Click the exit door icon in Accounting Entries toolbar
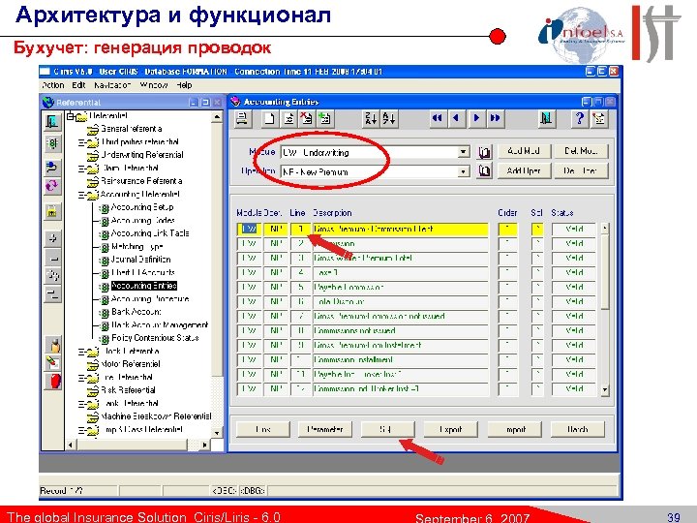Image resolution: width=697 pixels, height=523 pixels. (x=546, y=119)
